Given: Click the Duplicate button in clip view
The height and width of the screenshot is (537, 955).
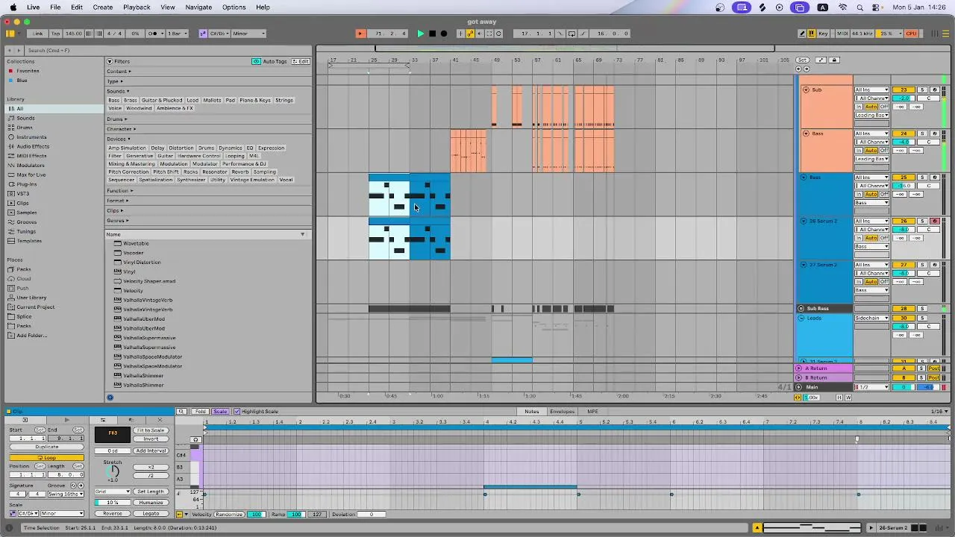Looking at the screenshot, I should [x=46, y=447].
